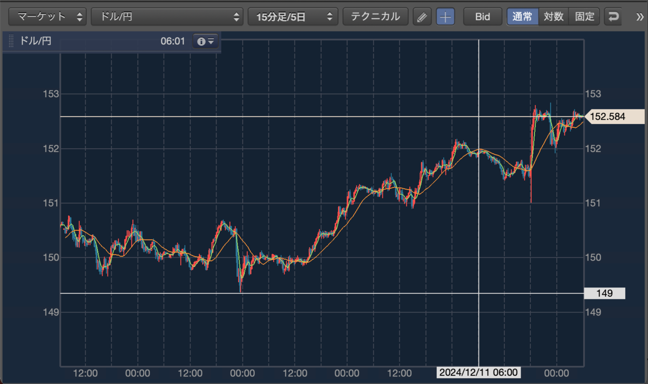Click the 06:01 time in panel header

click(x=173, y=41)
